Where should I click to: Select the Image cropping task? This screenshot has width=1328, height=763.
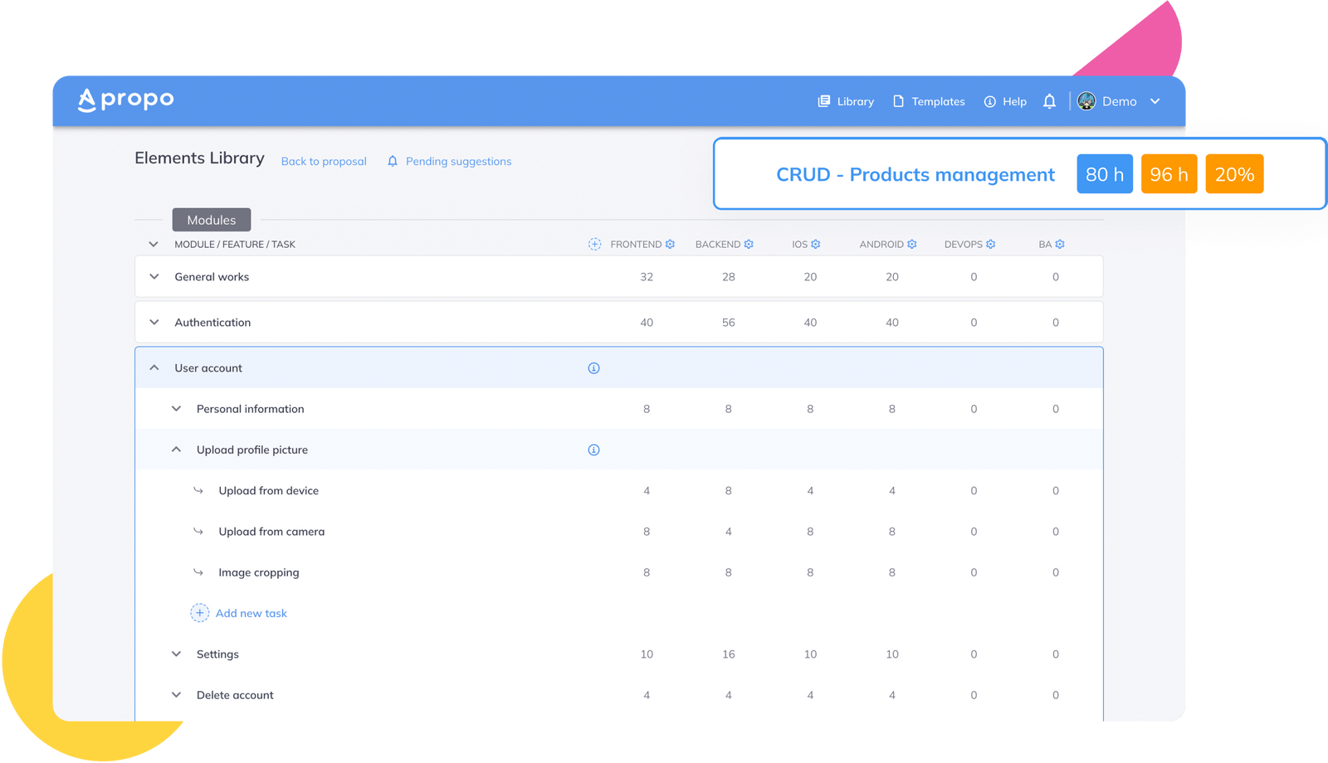[259, 572]
